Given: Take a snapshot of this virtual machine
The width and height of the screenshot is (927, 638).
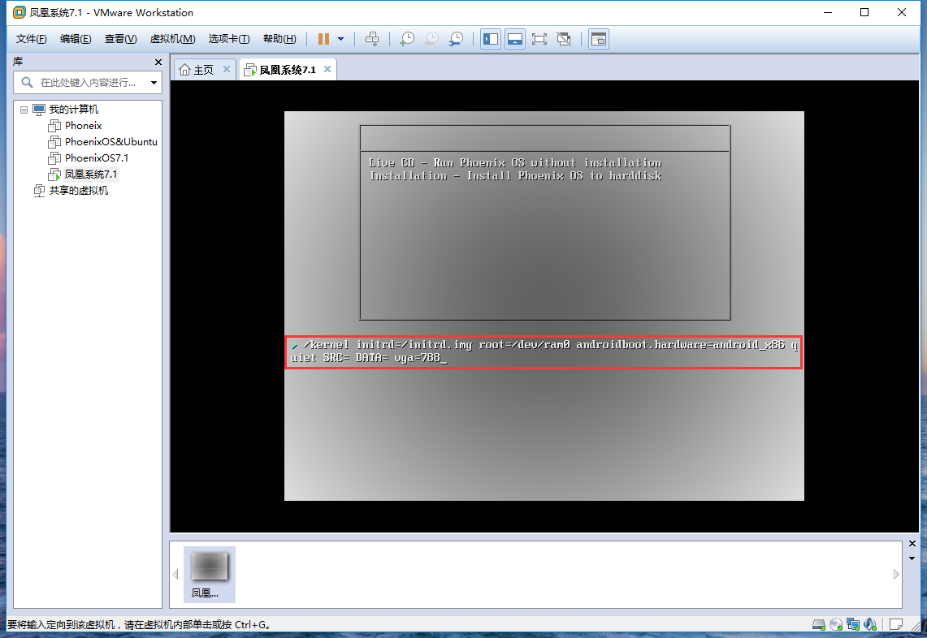Looking at the screenshot, I should coord(407,39).
